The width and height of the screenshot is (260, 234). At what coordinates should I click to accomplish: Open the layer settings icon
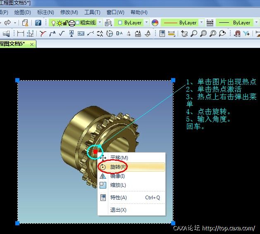tap(108, 23)
